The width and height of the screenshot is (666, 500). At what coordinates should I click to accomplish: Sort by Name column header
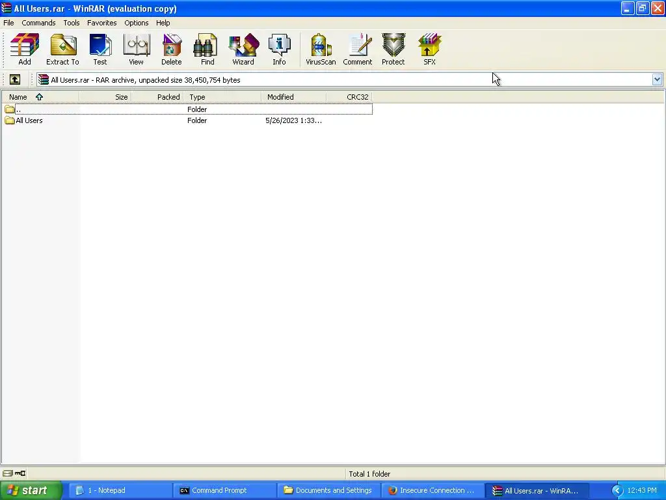pyautogui.click(x=40, y=97)
